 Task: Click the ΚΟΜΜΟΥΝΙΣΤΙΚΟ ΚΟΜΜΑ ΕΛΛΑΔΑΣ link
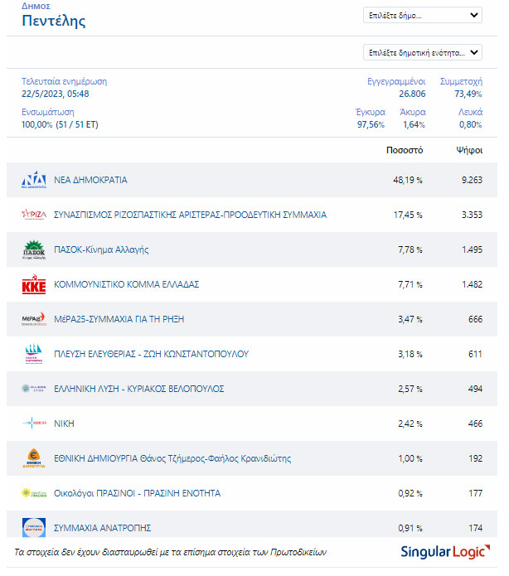(x=127, y=284)
